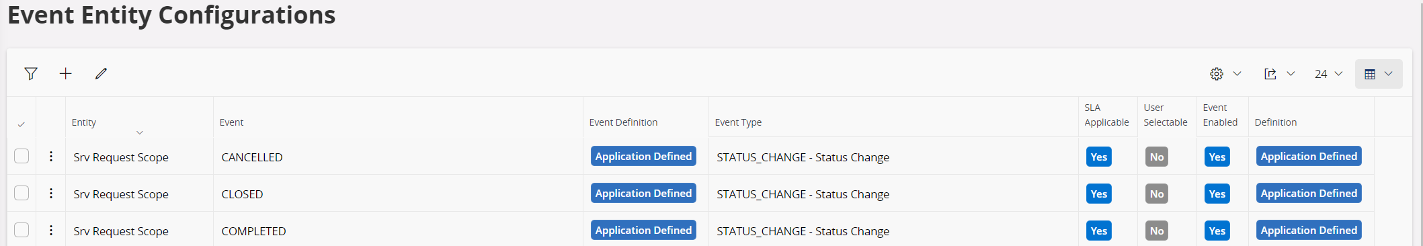Open row actions menu for COMPLETED row

coord(51,231)
